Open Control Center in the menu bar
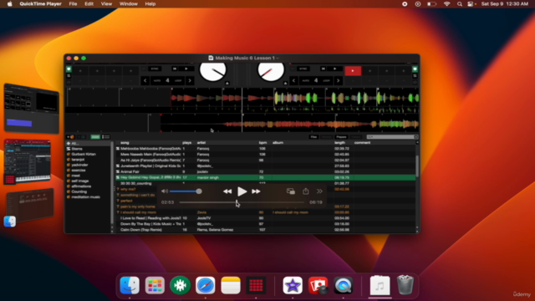Image resolution: width=535 pixels, height=301 pixels. [x=471, y=4]
